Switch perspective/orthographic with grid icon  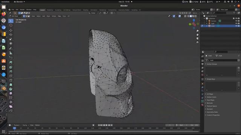(197, 42)
